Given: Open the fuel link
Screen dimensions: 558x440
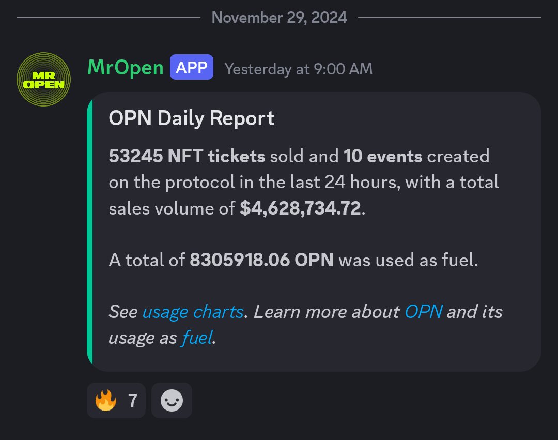Looking at the screenshot, I should point(197,338).
